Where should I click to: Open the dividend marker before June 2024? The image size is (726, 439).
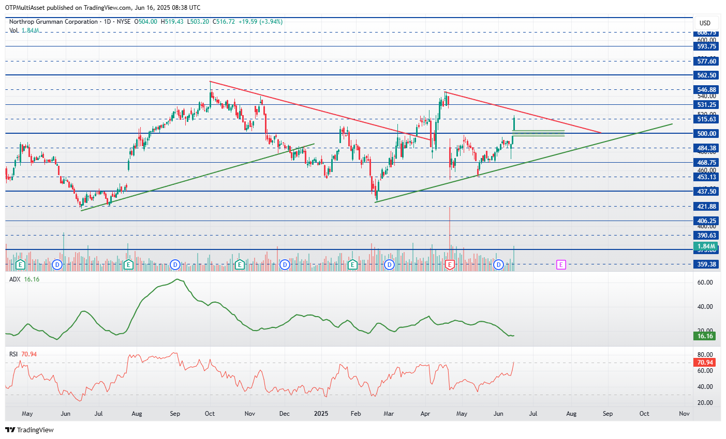click(57, 265)
